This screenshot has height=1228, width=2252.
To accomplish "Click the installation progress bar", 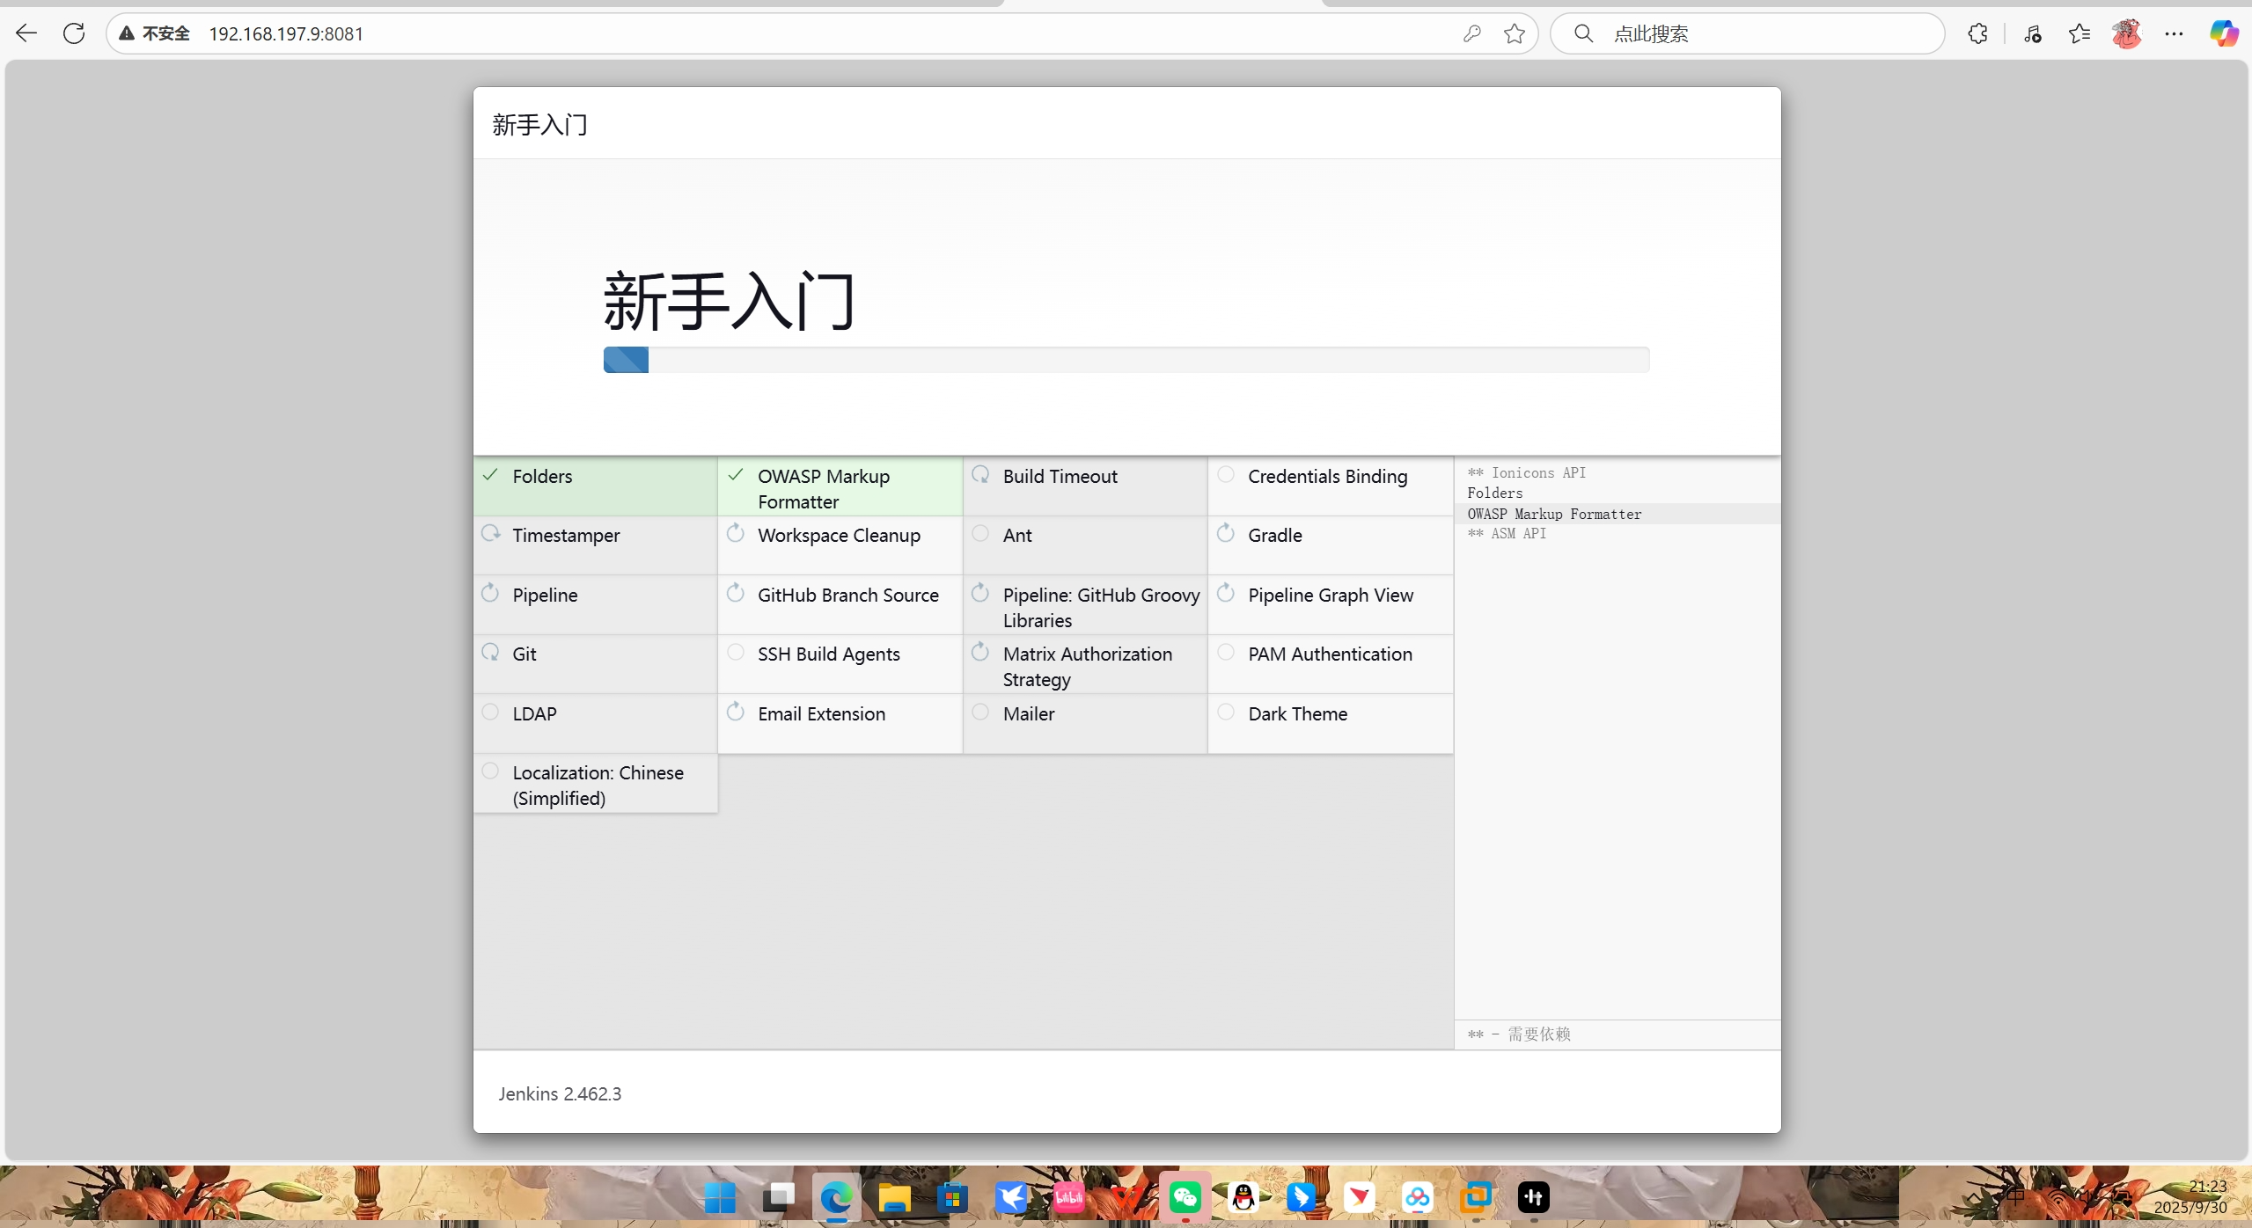I will (x=1126, y=360).
